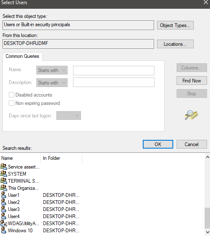Check the Non expiring password box
The height and width of the screenshot is (236, 210).
tap(11, 103)
